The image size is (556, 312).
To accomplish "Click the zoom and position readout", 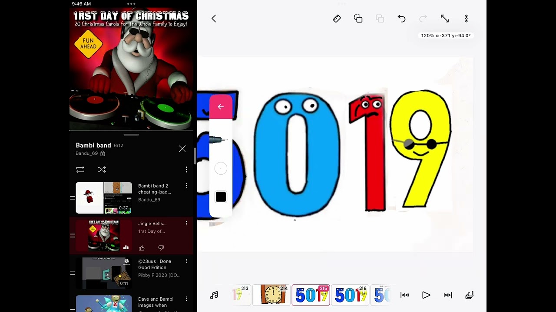I will [446, 36].
